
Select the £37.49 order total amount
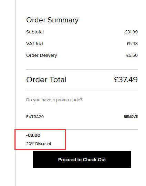click(126, 80)
